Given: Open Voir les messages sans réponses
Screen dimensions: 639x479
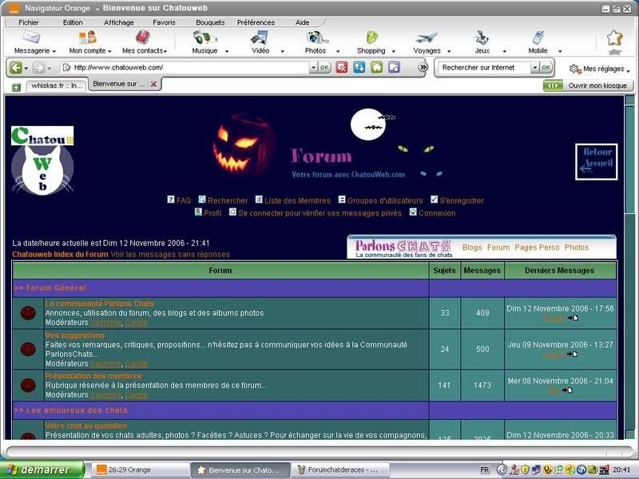Looking at the screenshot, I should click(170, 254).
